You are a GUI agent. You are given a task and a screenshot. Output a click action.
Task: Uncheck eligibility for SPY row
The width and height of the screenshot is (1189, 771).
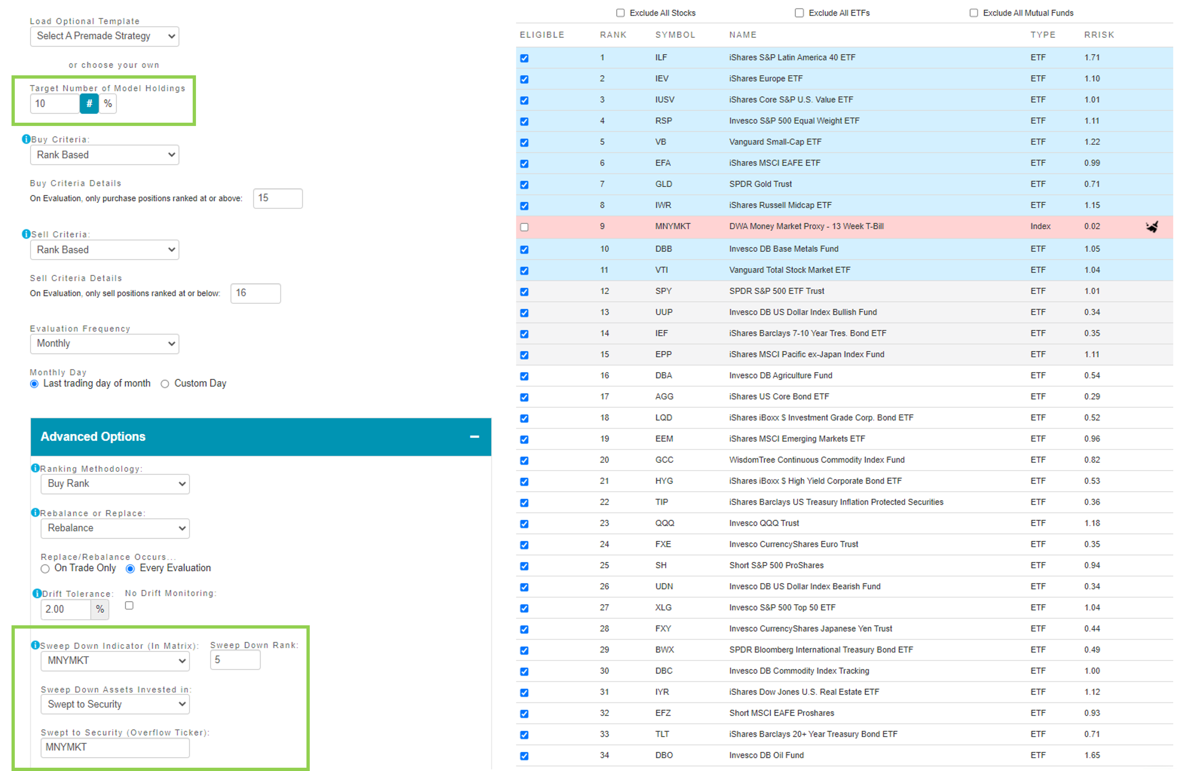click(524, 292)
